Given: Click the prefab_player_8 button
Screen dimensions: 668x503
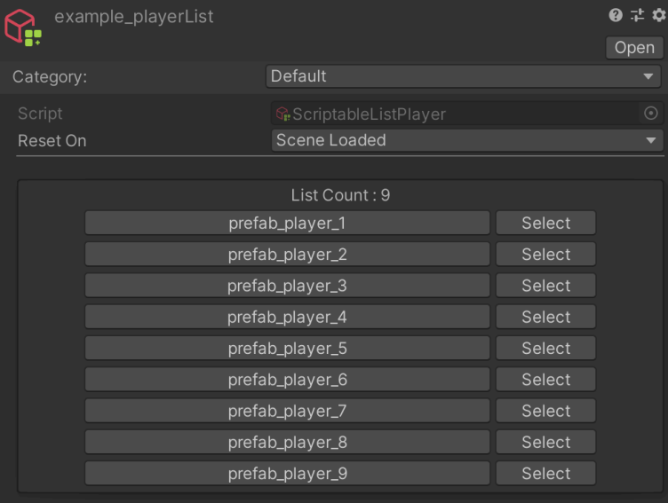Looking at the screenshot, I should pos(287,442).
